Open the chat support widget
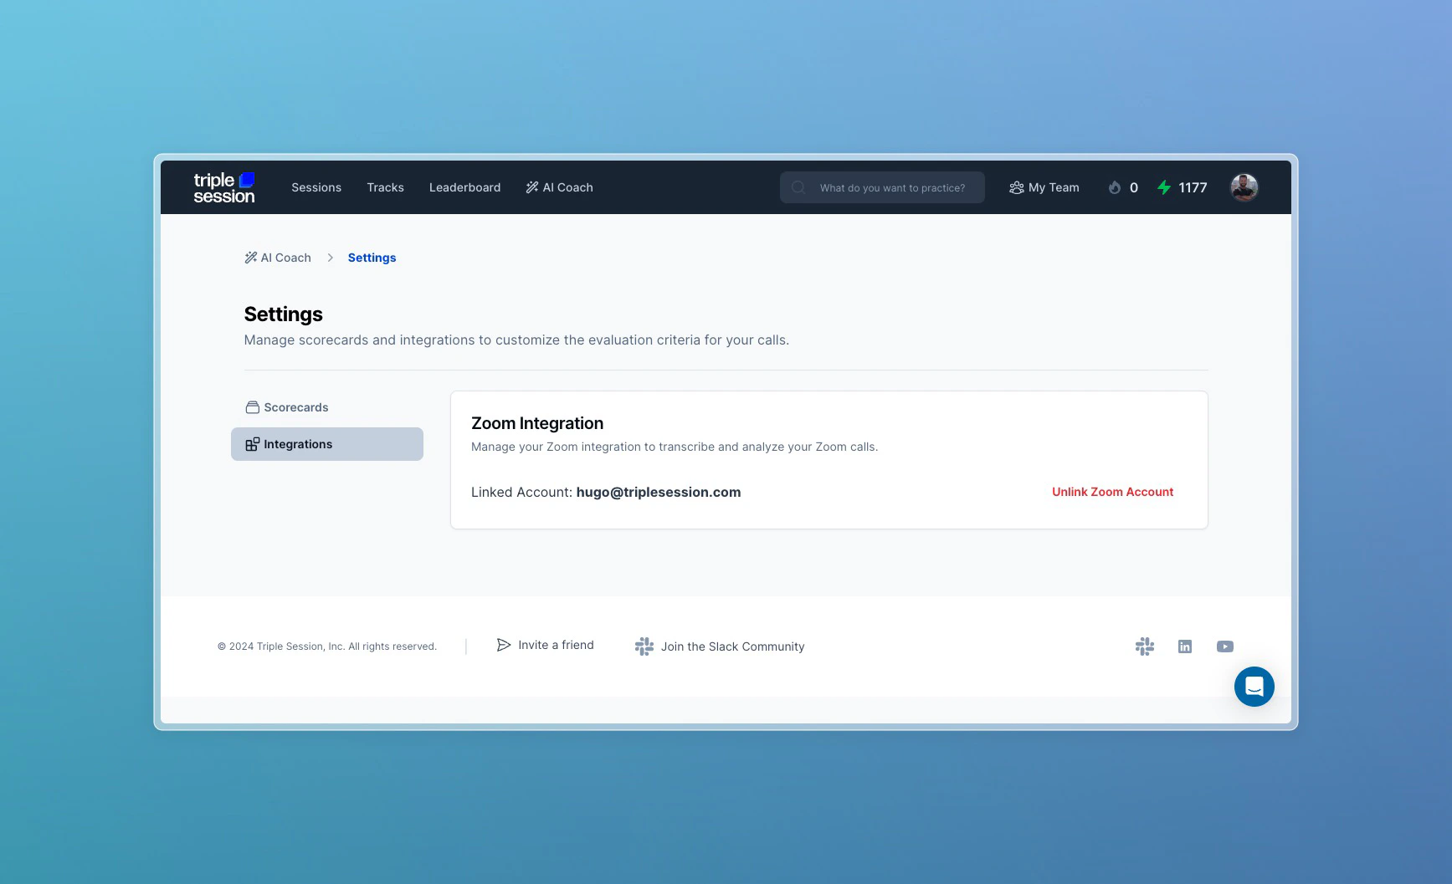 1254,687
